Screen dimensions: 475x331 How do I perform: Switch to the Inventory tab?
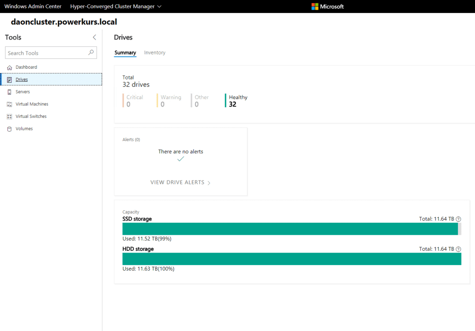pyautogui.click(x=154, y=52)
